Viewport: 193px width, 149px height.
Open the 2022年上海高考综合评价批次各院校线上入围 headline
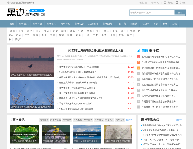click(95, 50)
